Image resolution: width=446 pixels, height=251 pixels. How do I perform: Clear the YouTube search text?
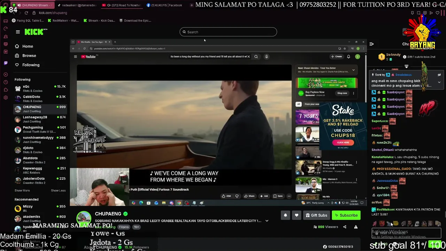click(248, 56)
